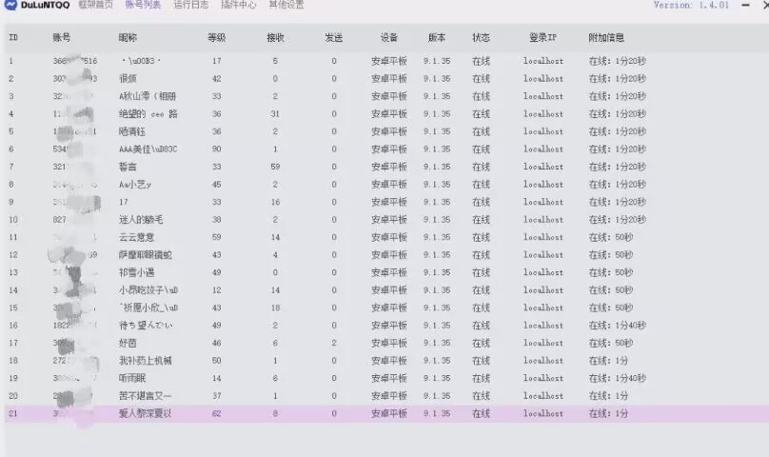Click the 9.1.35 version cell in row 21
The width and height of the screenshot is (769, 457).
(x=437, y=413)
